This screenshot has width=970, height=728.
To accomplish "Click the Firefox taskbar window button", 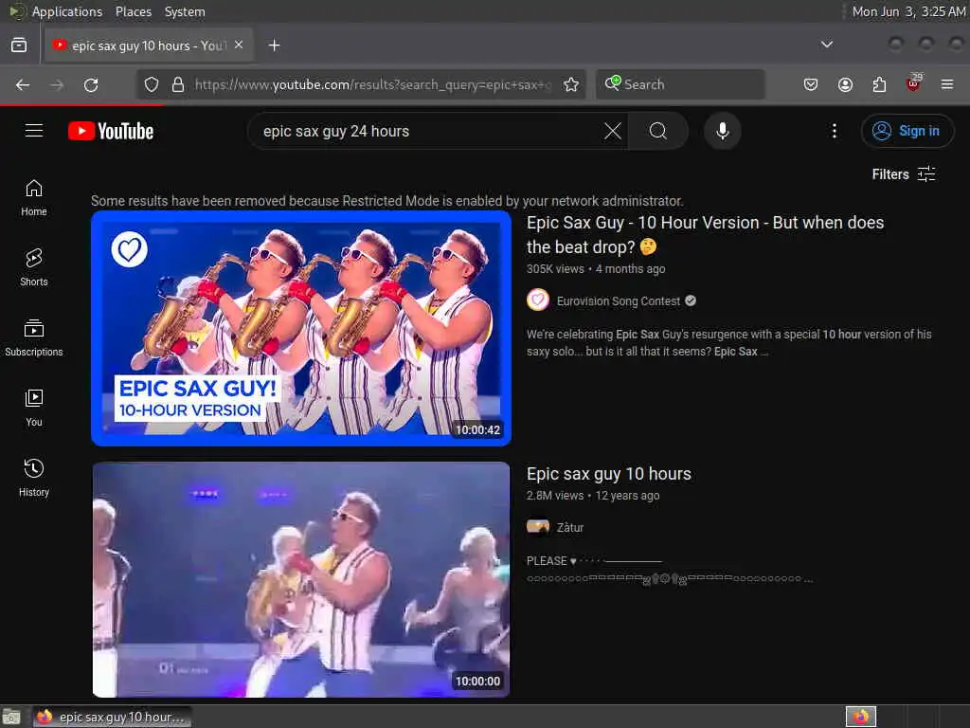I will point(112,717).
